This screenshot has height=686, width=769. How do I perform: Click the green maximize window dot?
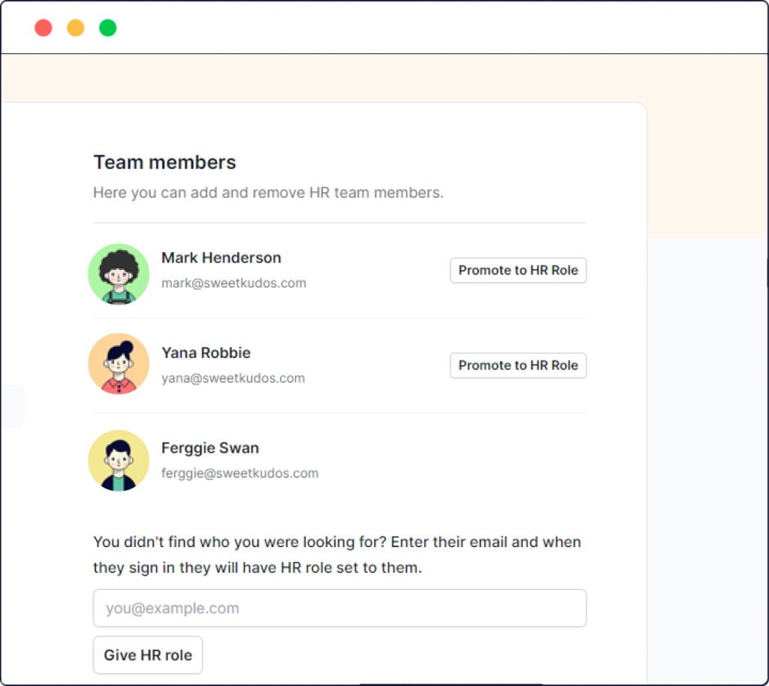click(108, 29)
